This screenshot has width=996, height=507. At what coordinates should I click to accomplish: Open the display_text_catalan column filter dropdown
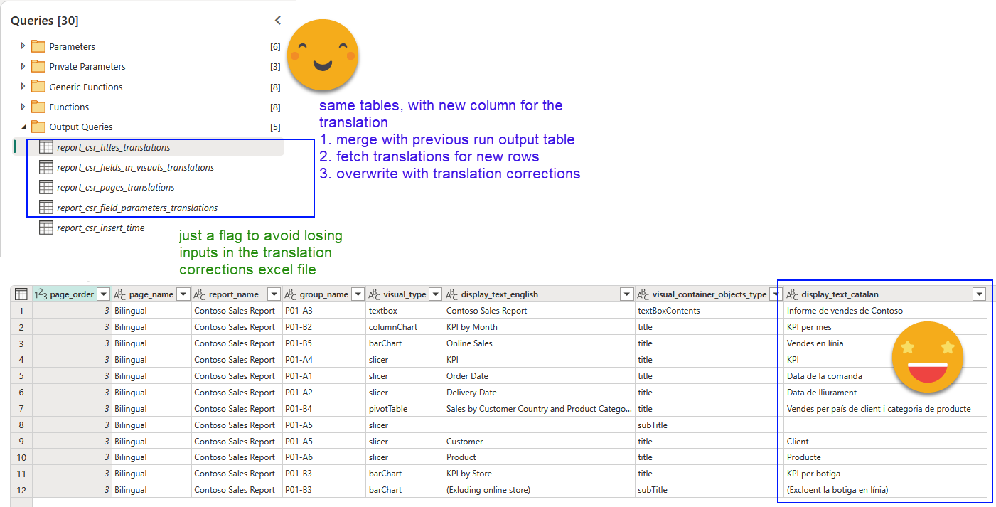(979, 294)
